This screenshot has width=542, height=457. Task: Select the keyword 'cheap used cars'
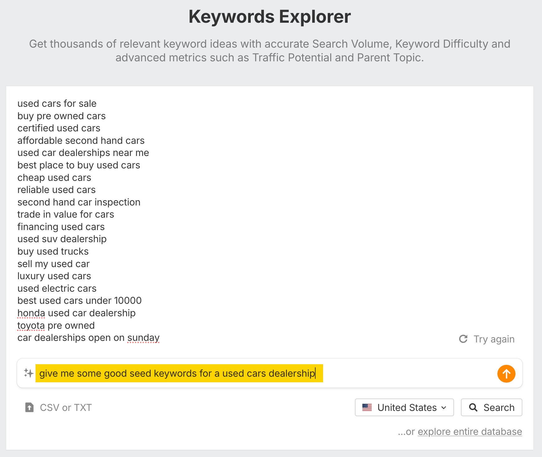pos(54,177)
